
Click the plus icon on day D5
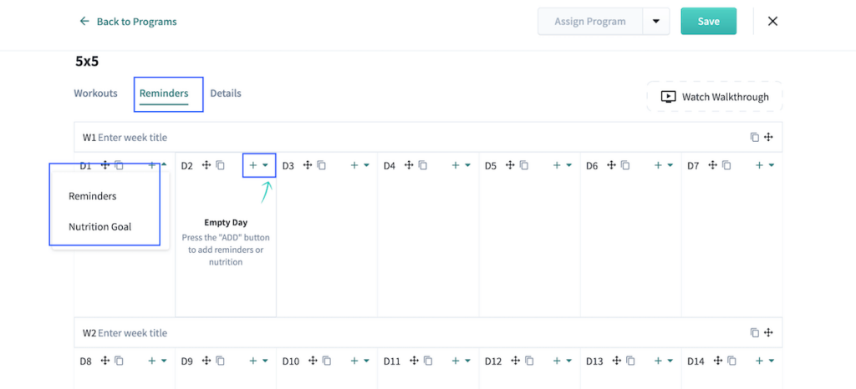pyautogui.click(x=557, y=166)
